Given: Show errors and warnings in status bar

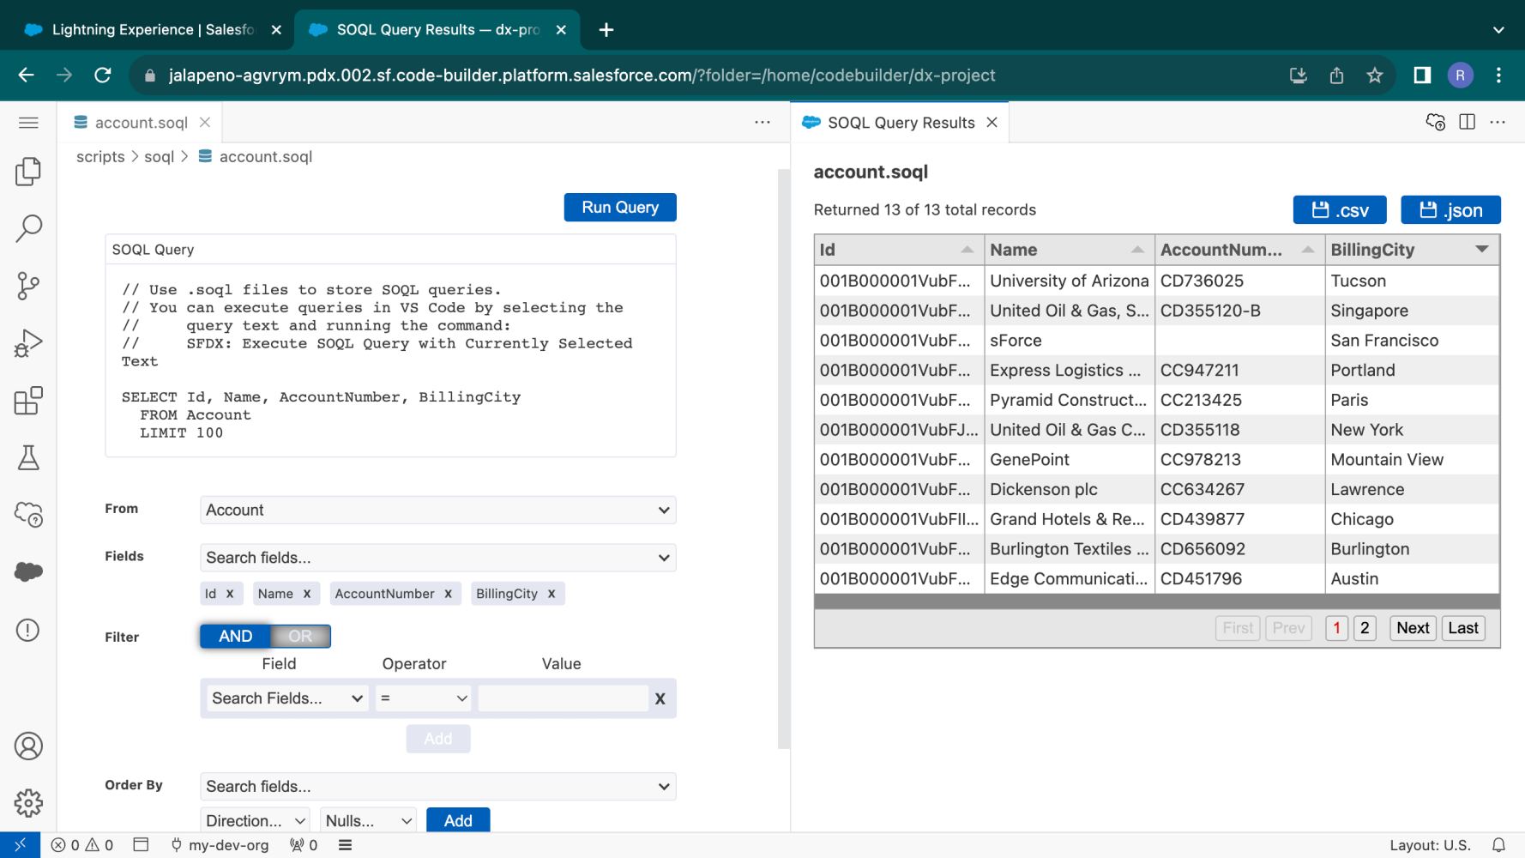Looking at the screenshot, I should [x=82, y=845].
